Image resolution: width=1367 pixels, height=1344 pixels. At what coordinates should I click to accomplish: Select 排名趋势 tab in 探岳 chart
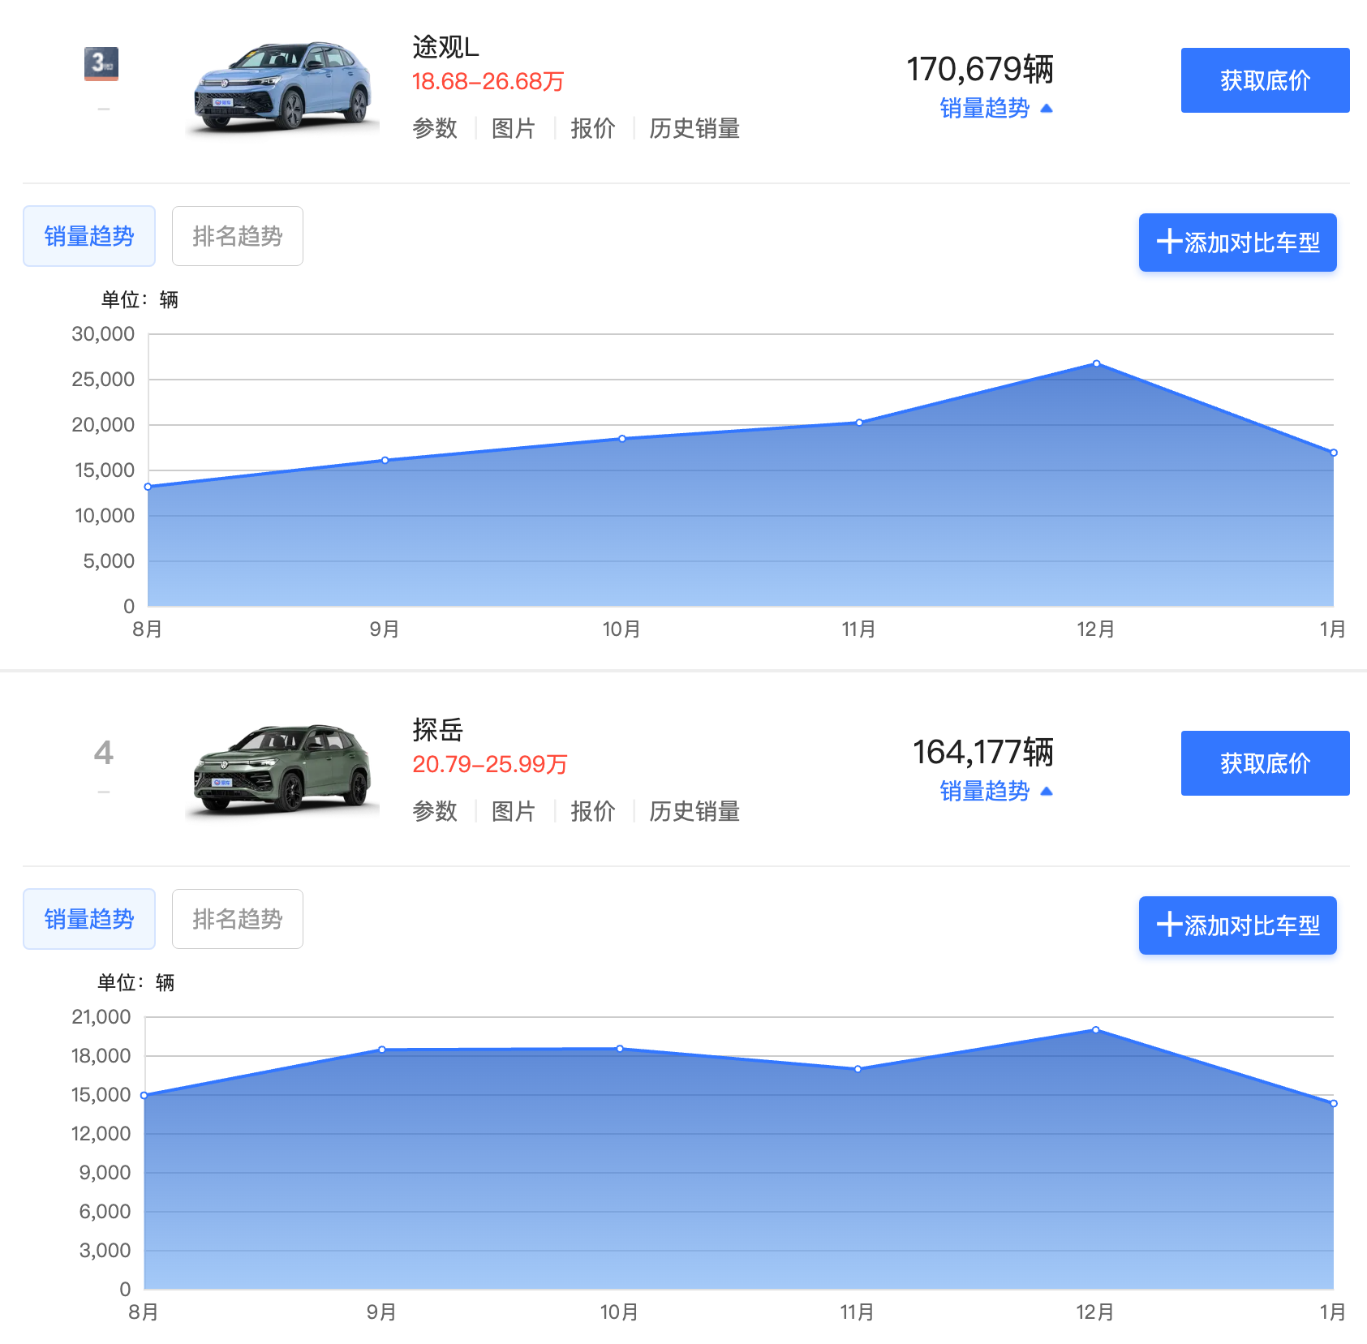tap(237, 919)
